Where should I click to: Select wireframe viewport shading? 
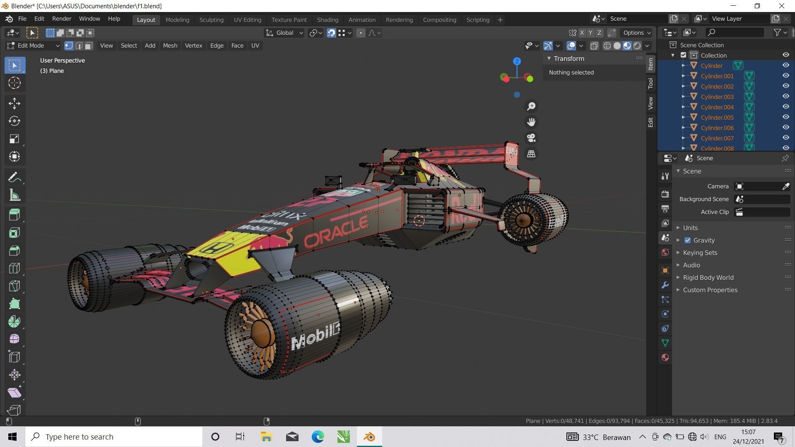point(607,46)
